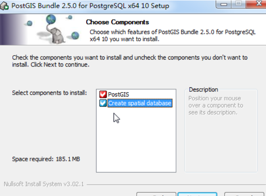The width and height of the screenshot is (266, 196).
Task: Select the PostGIS component label
Action: pyautogui.click(x=118, y=94)
